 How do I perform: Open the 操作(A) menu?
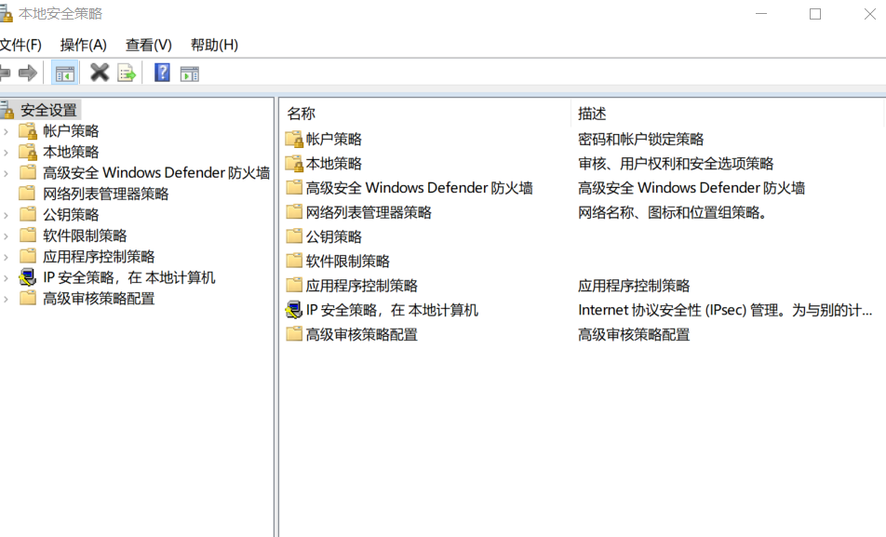coord(83,45)
